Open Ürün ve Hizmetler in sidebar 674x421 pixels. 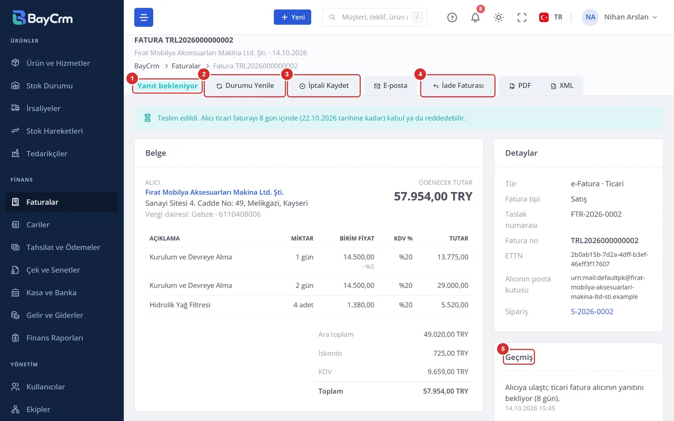click(x=62, y=63)
